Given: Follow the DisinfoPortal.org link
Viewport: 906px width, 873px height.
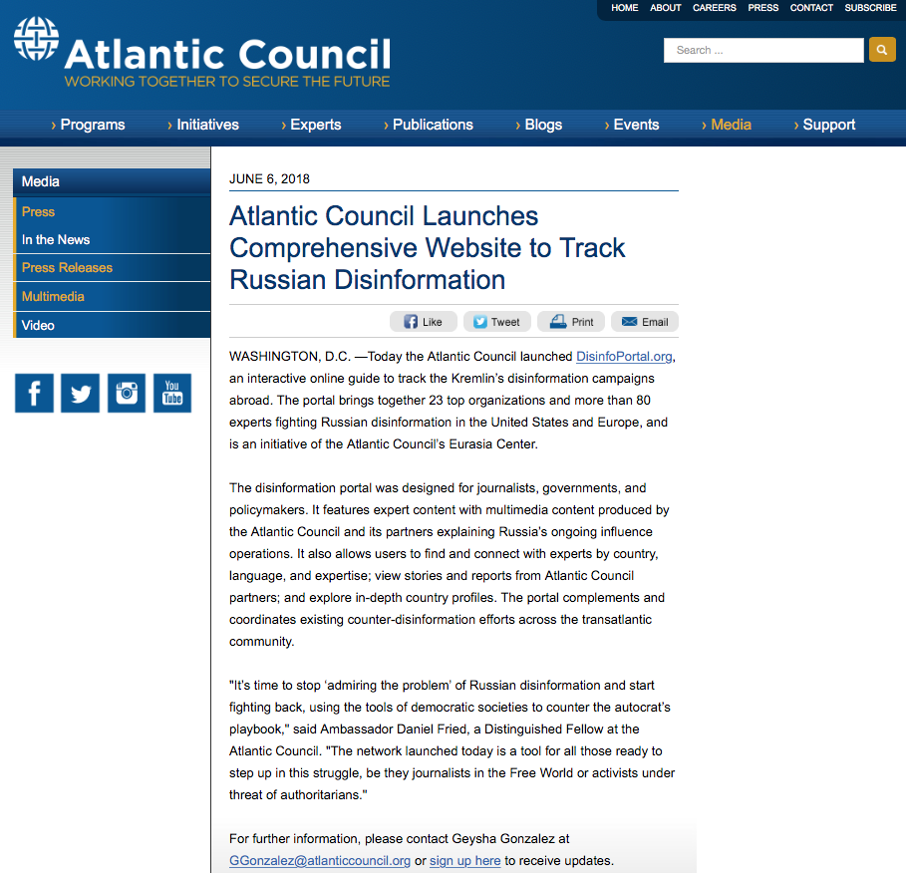Looking at the screenshot, I should (x=624, y=357).
